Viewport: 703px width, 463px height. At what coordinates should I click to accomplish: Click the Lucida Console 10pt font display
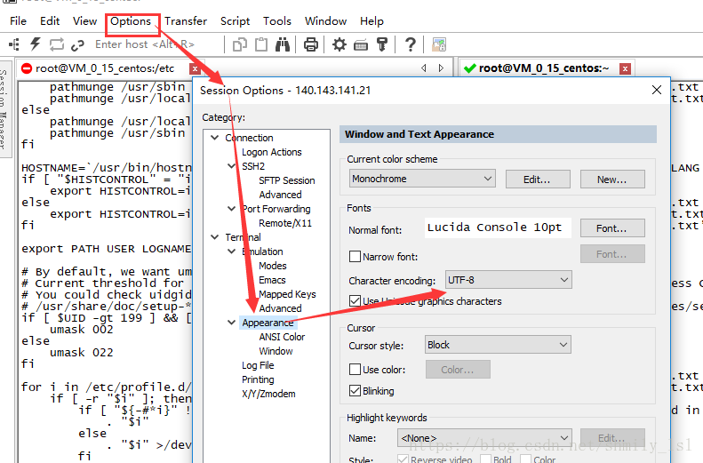(x=498, y=228)
